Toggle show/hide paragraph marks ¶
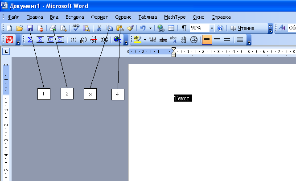296x181 pixels. click(184, 29)
